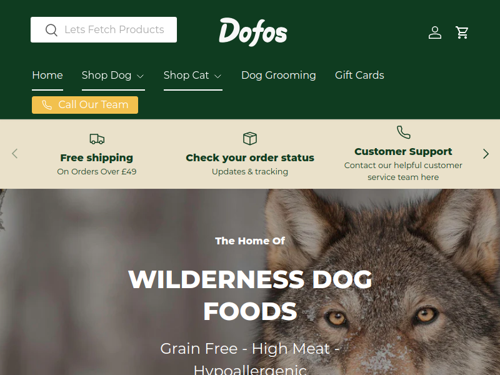This screenshot has height=375, width=500.
Task: Open the user account icon
Action: [435, 32]
